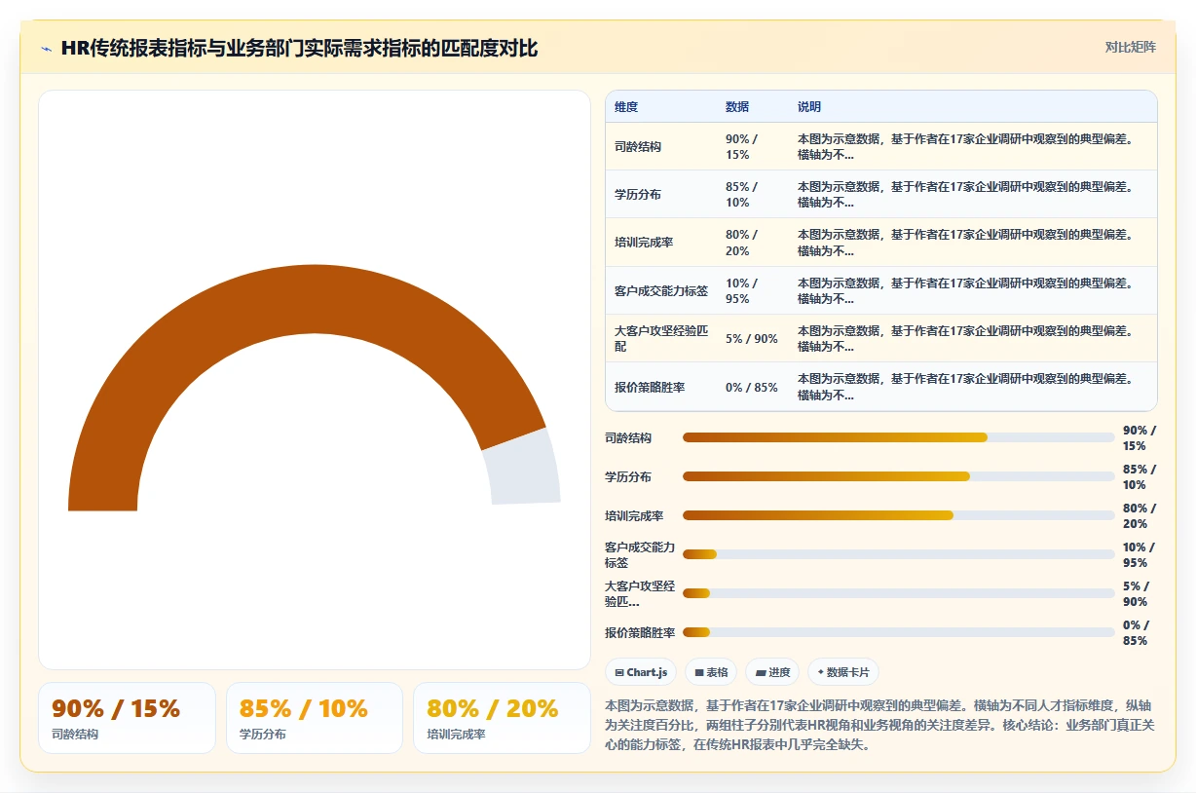This screenshot has width=1196, height=793.
Task: Click the 数据 column header
Action: [737, 106]
